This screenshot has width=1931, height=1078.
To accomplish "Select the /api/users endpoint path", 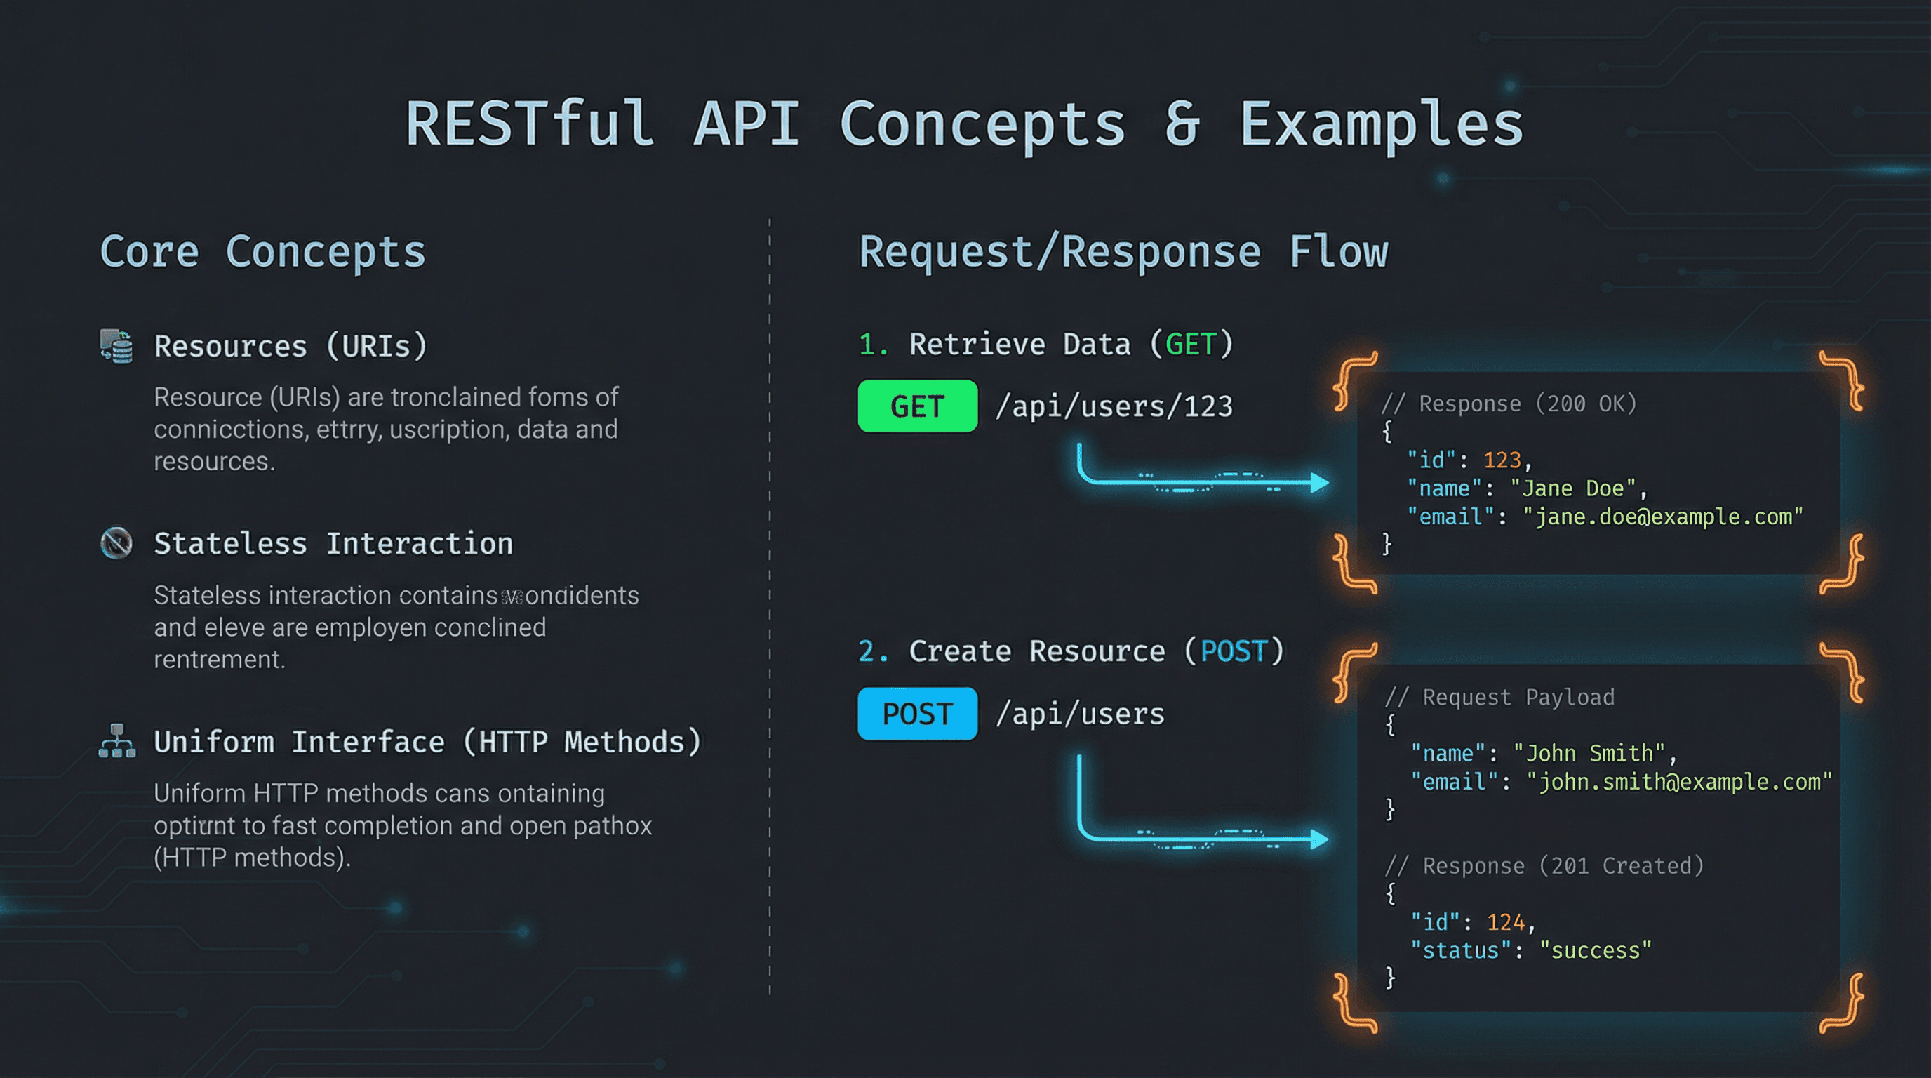I will point(1079,713).
